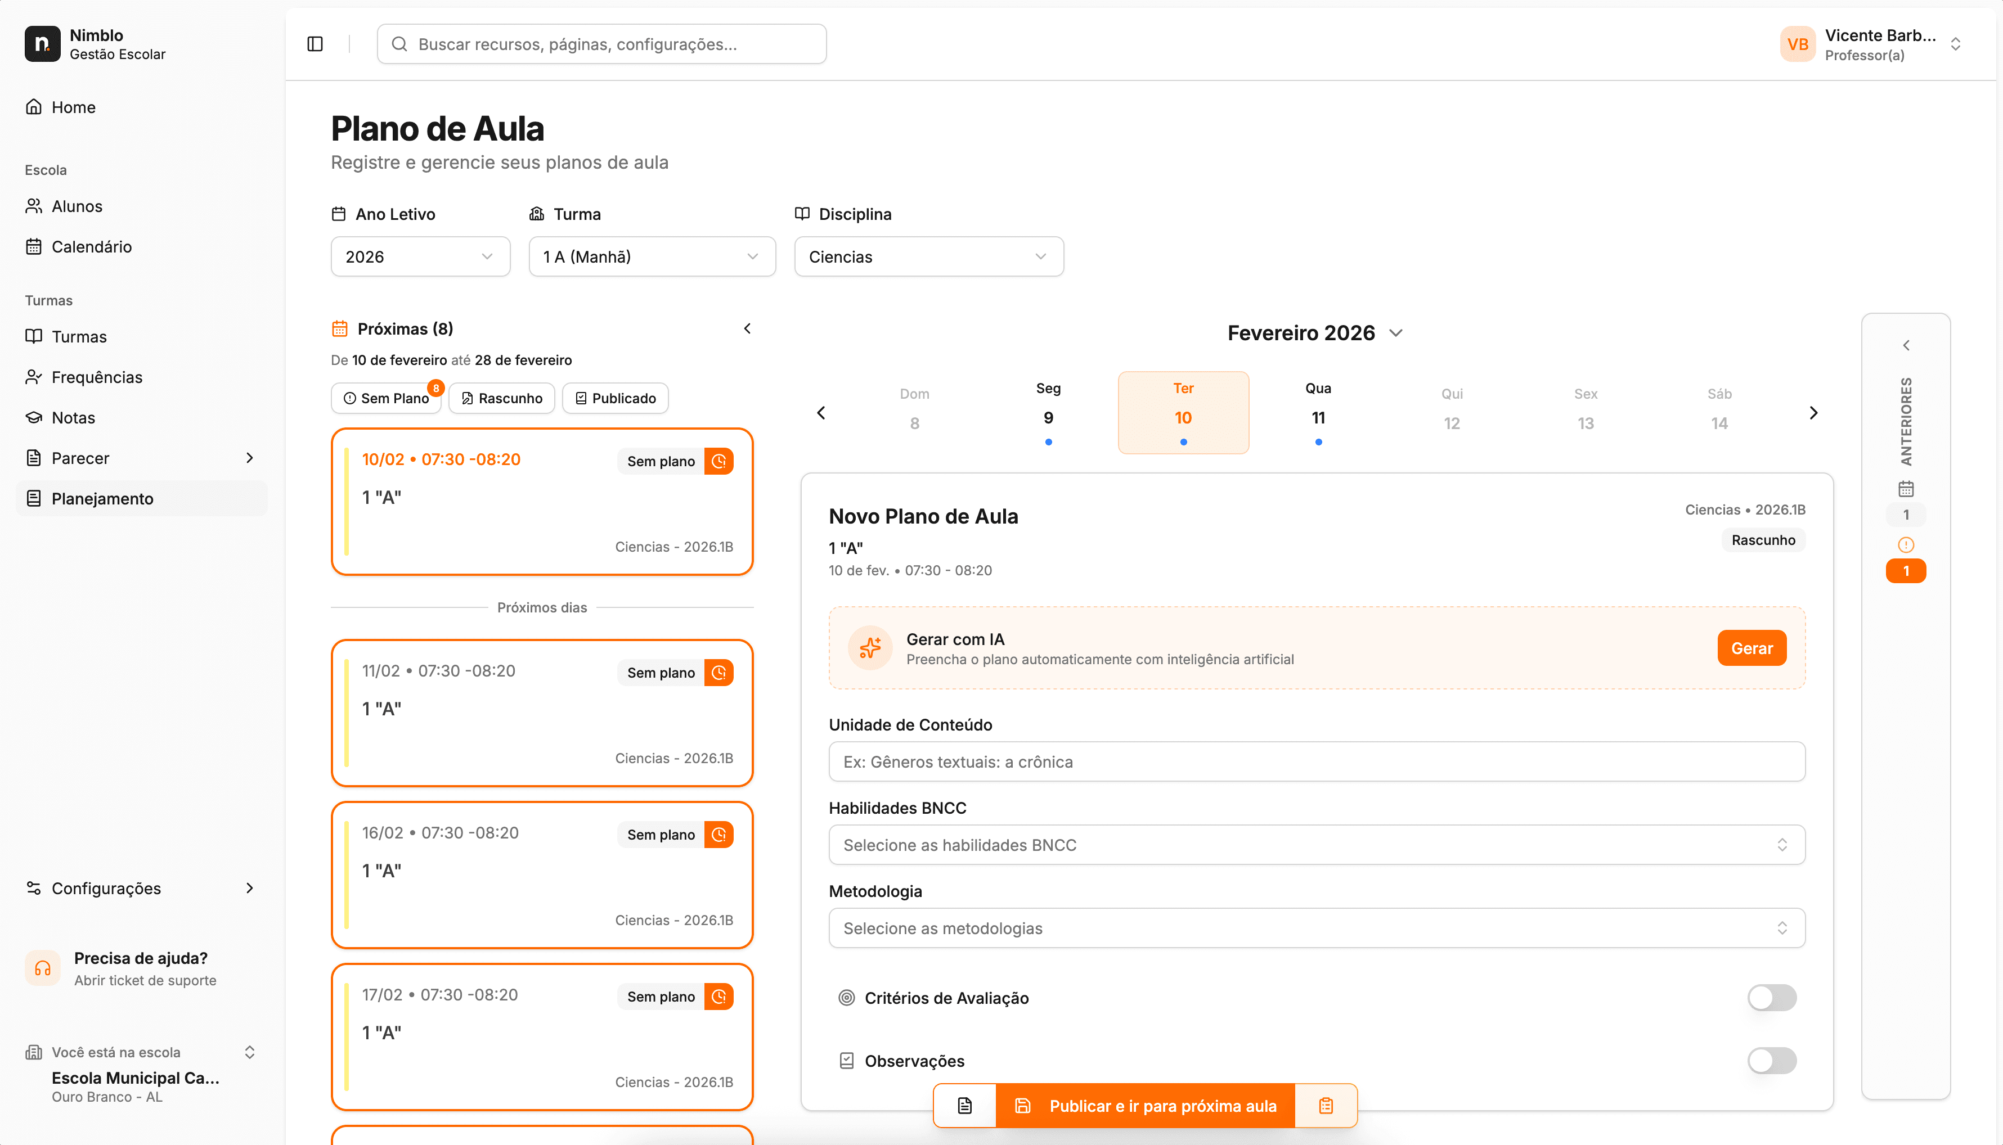
Task: Open the 11/02 lesson card
Action: coord(541,713)
